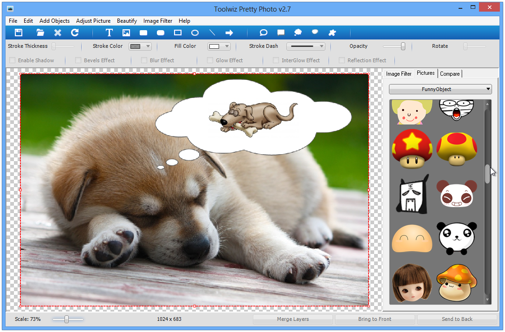Choose the open-mouth glasses face sticker
This screenshot has width=505, height=332.
point(456,110)
